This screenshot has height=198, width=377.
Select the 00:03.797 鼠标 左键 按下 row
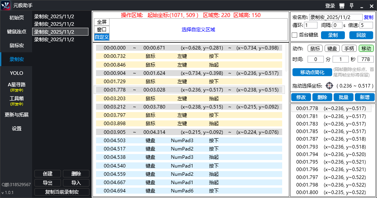[189, 115]
